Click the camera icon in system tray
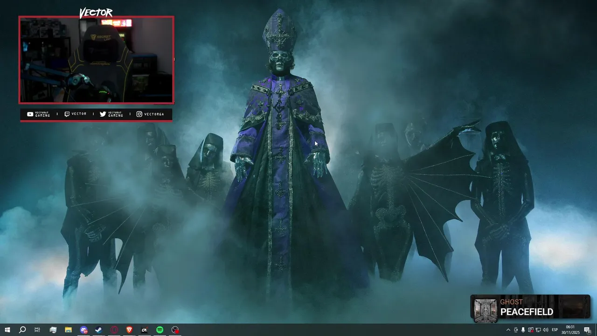 click(516, 330)
